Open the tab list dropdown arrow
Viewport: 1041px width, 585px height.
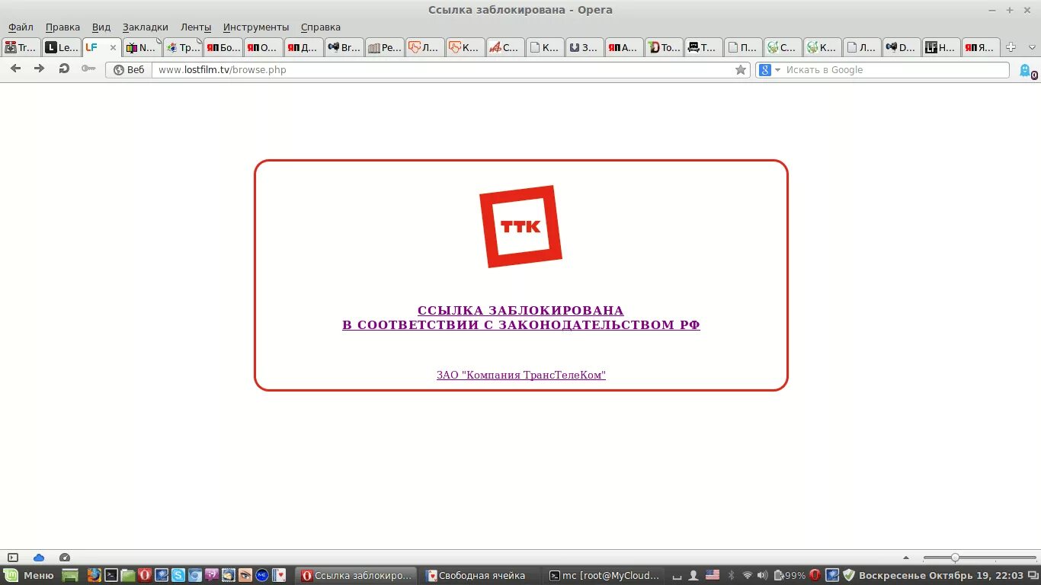click(1032, 47)
